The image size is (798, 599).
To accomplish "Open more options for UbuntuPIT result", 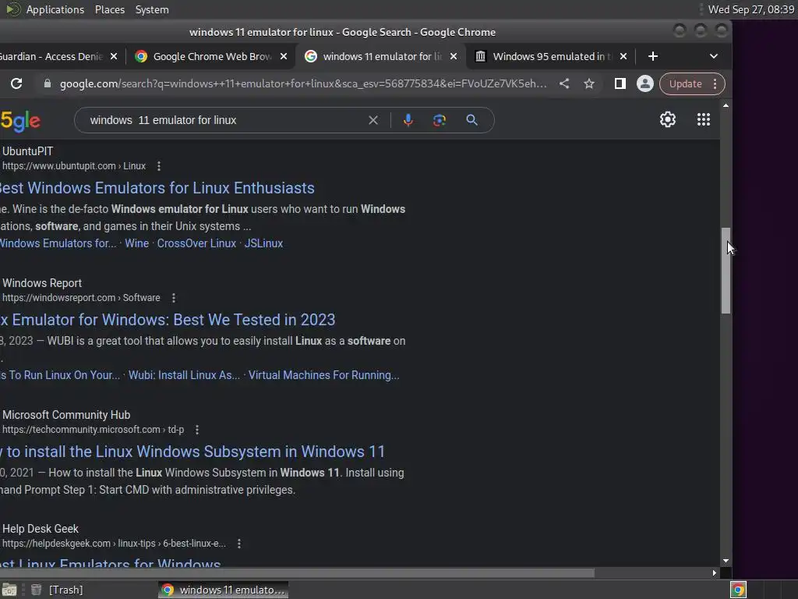I will 159,166.
